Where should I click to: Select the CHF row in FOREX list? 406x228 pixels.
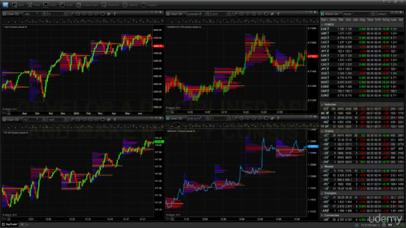[362, 47]
